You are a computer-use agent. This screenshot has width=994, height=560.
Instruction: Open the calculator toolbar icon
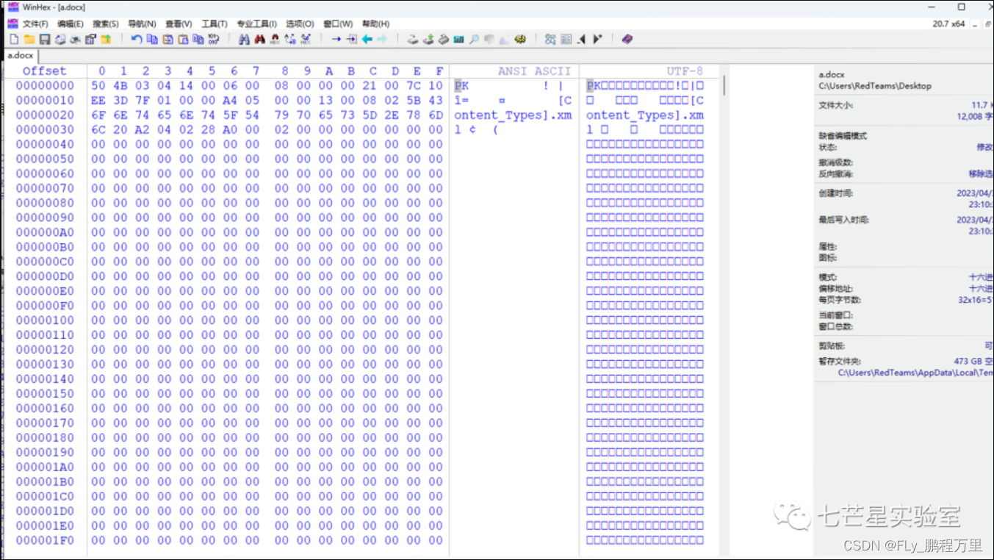pos(459,39)
